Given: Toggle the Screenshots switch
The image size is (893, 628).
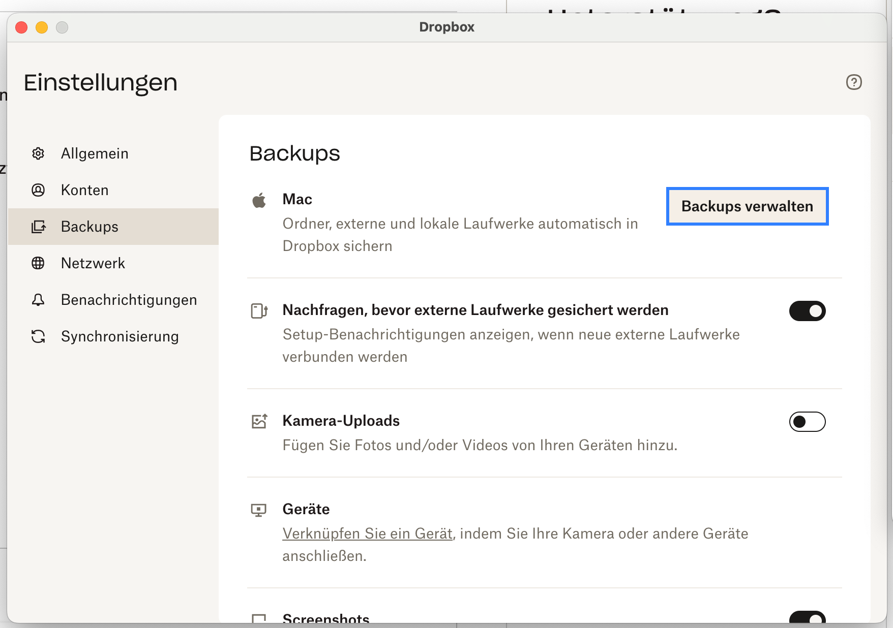Looking at the screenshot, I should [x=808, y=617].
